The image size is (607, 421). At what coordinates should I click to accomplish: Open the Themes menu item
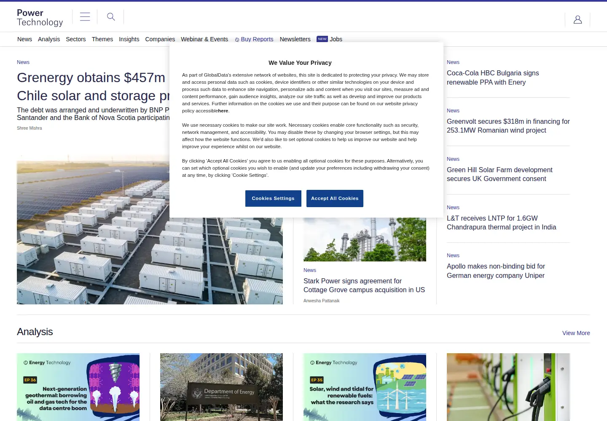102,39
